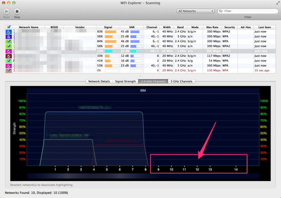Viewport: 281px width, 198px height.
Task: Stop scanning with the Stop button
Action: pos(17,12)
